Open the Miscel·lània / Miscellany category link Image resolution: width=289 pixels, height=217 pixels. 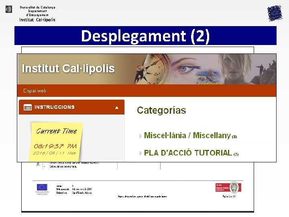187,135
